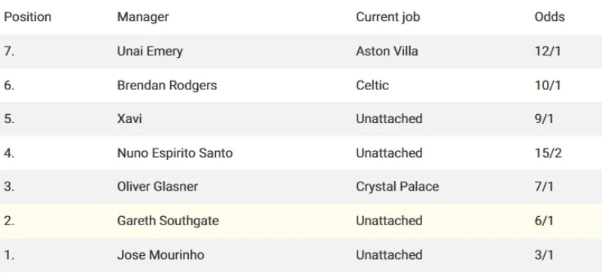602x274 pixels.
Task: Select the highlighted Gareth Southgate entry
Action: pyautogui.click(x=168, y=221)
